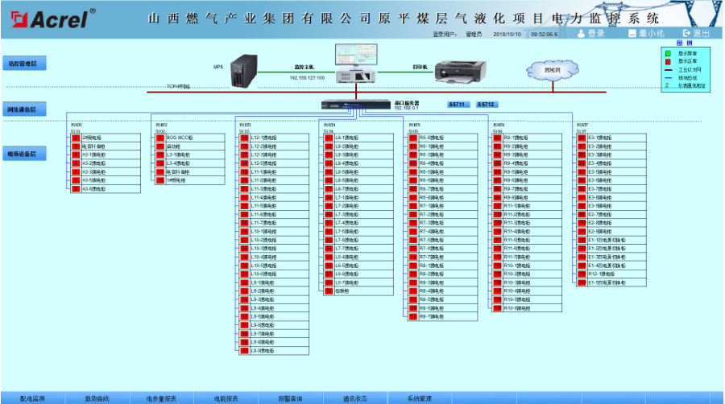
Task: Open the 配电监测 menu tab
Action: point(32,398)
